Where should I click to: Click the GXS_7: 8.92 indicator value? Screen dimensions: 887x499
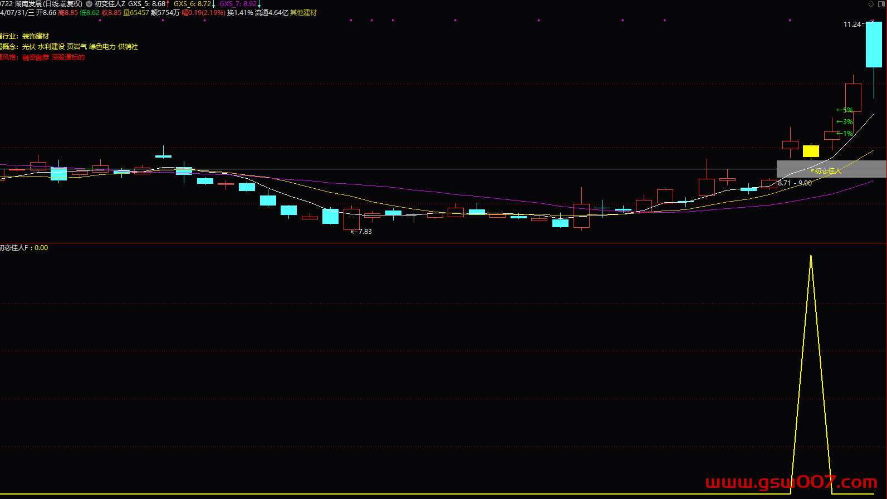(x=238, y=4)
